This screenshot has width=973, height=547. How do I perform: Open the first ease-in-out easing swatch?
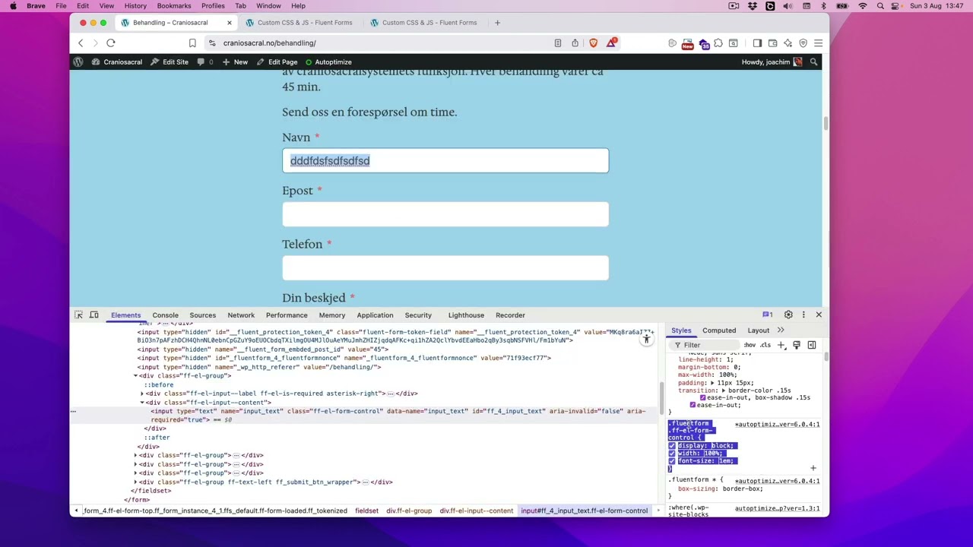[x=702, y=397]
